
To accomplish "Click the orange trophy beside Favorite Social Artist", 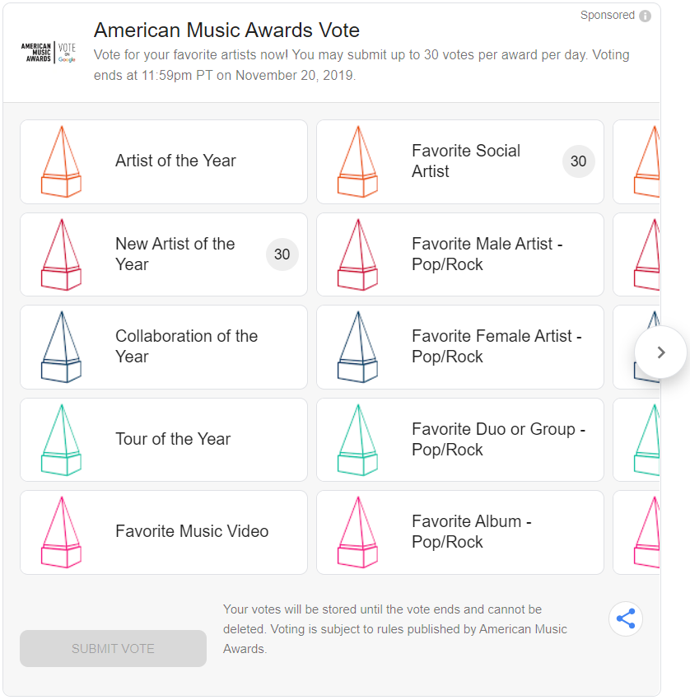I will point(357,161).
